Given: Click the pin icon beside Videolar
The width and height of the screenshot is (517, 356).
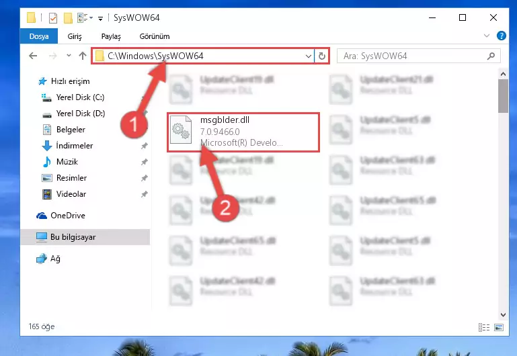Looking at the screenshot, I should pos(145,194).
